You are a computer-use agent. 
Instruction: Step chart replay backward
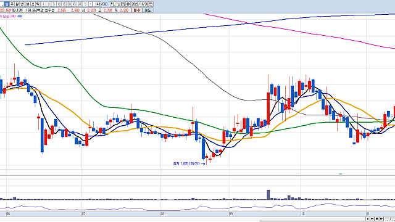[x=372, y=219]
